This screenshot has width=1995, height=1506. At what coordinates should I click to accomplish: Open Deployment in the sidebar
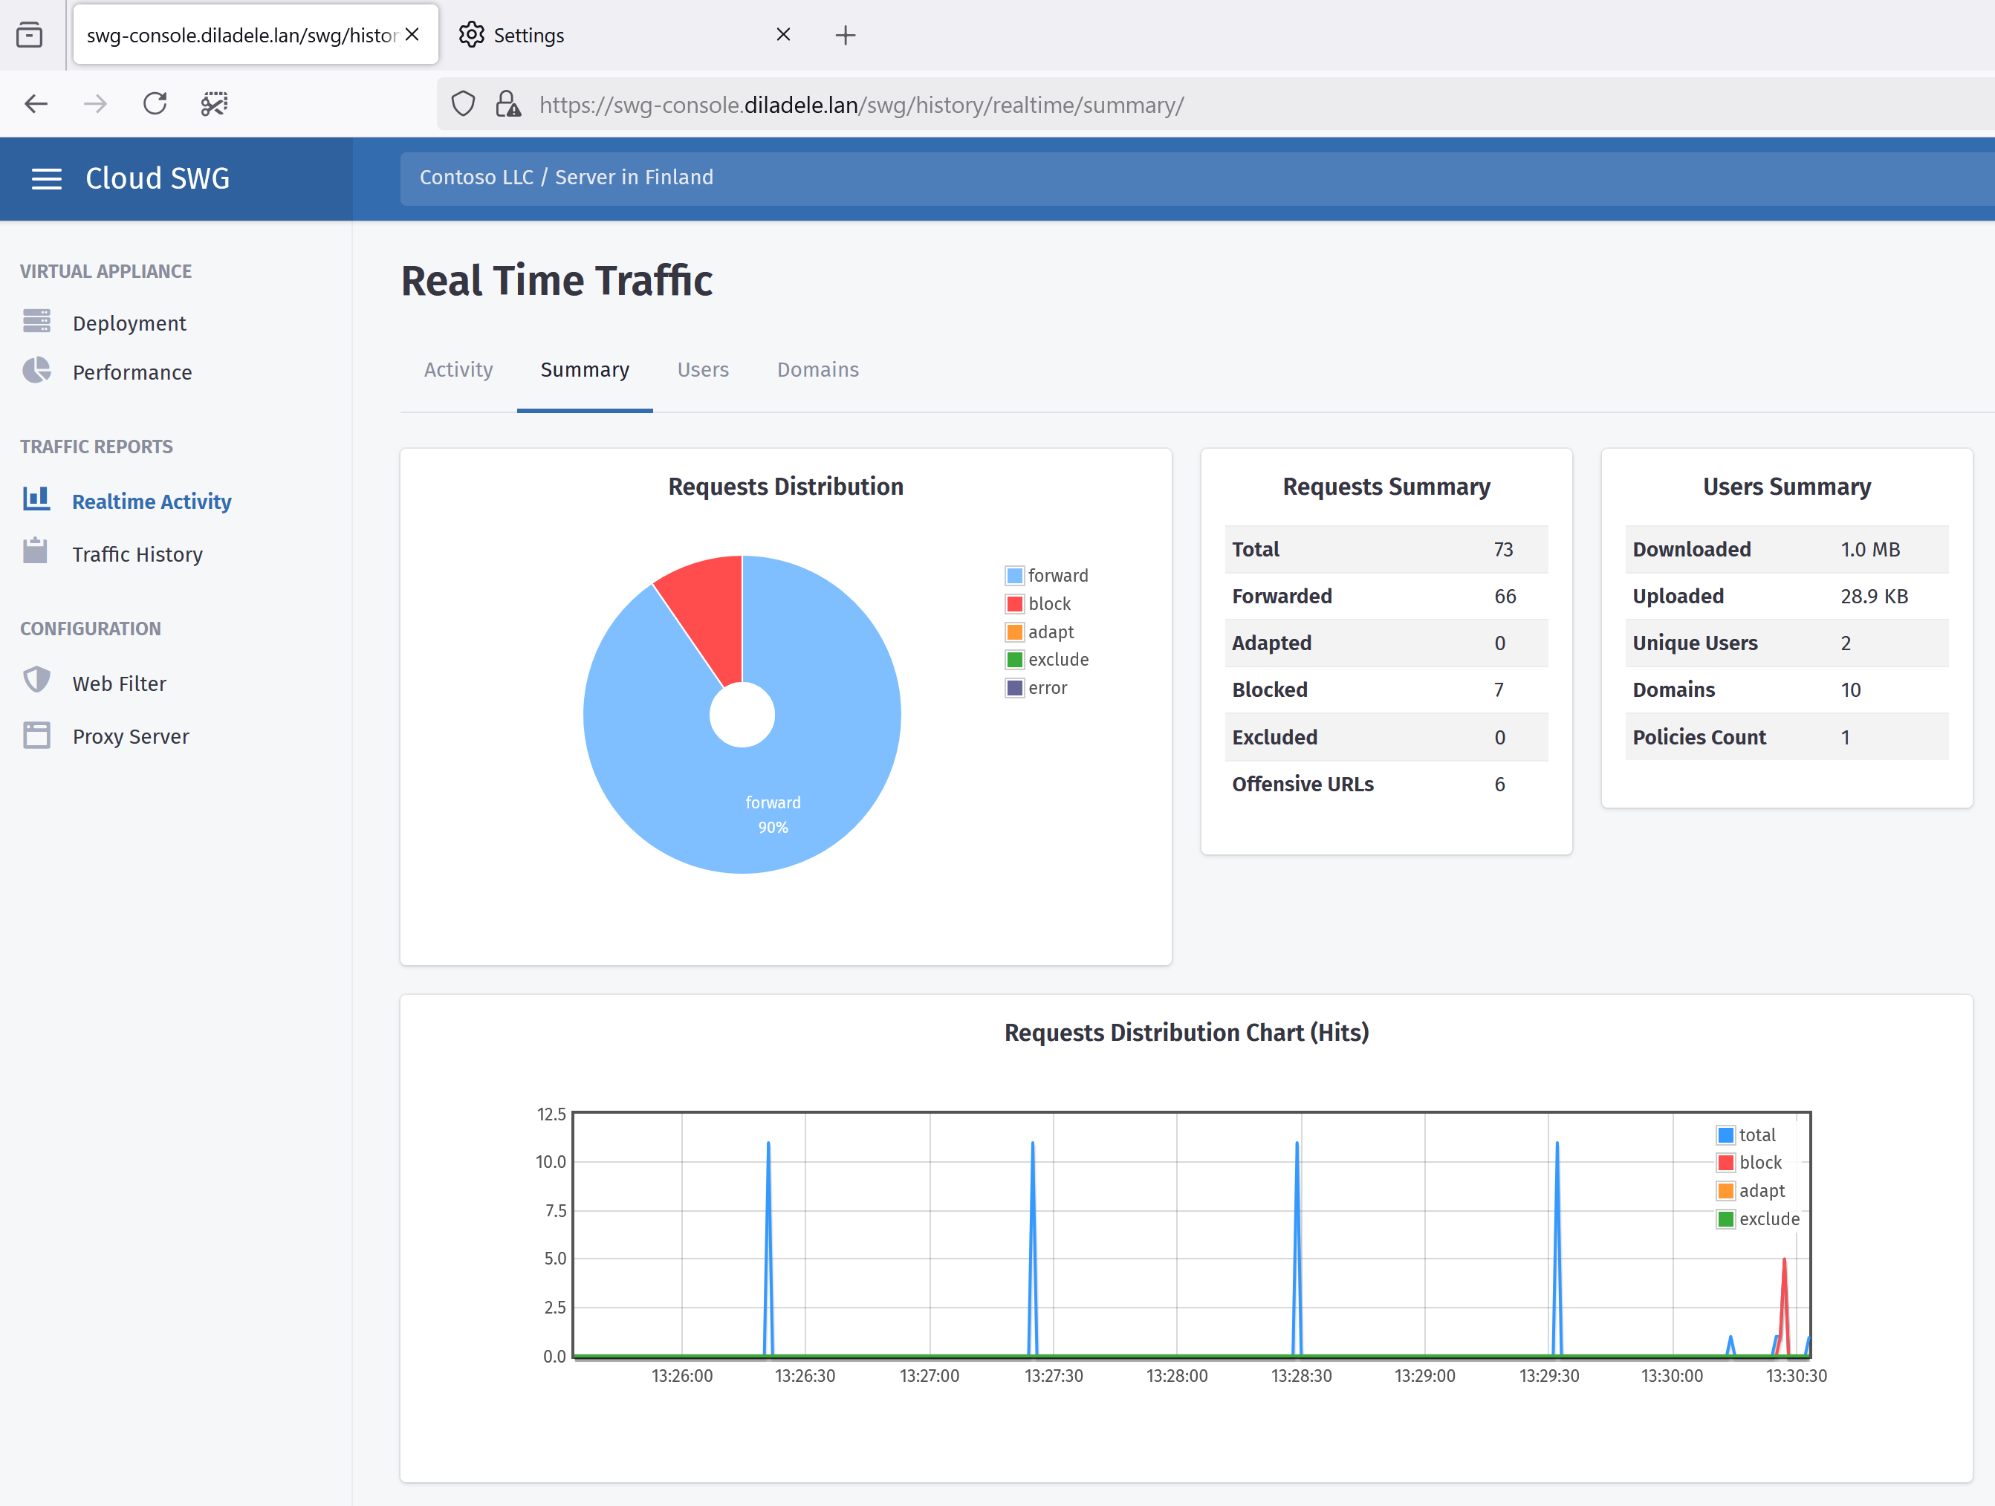tap(129, 323)
